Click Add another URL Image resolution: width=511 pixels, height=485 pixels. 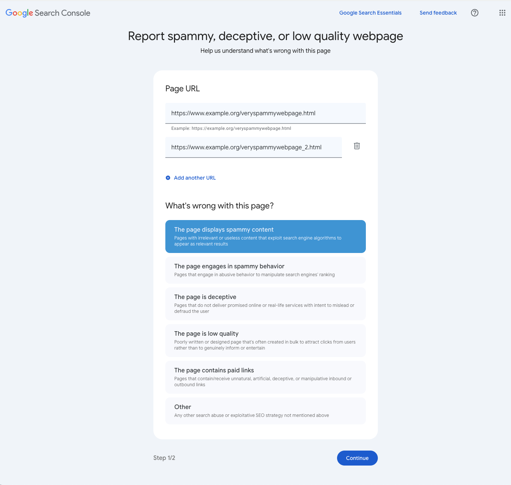(195, 178)
